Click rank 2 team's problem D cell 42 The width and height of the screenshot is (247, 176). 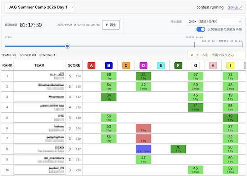[x=144, y=86]
